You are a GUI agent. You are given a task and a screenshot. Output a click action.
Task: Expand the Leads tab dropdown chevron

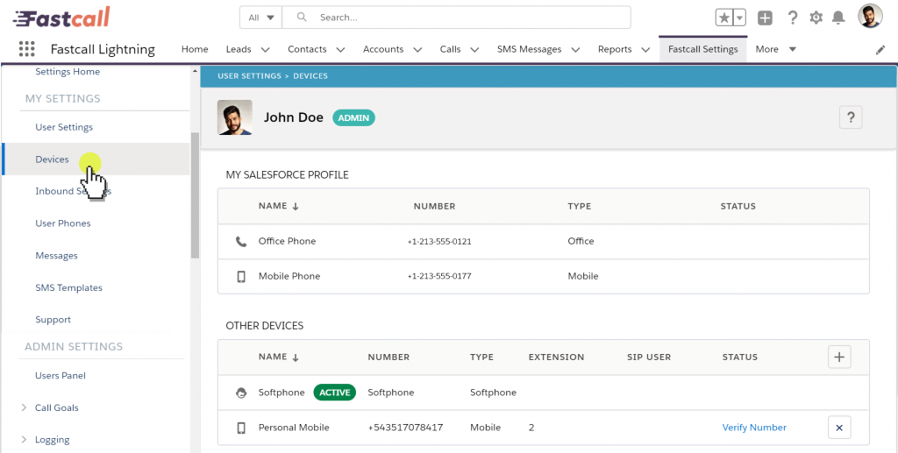(x=265, y=50)
